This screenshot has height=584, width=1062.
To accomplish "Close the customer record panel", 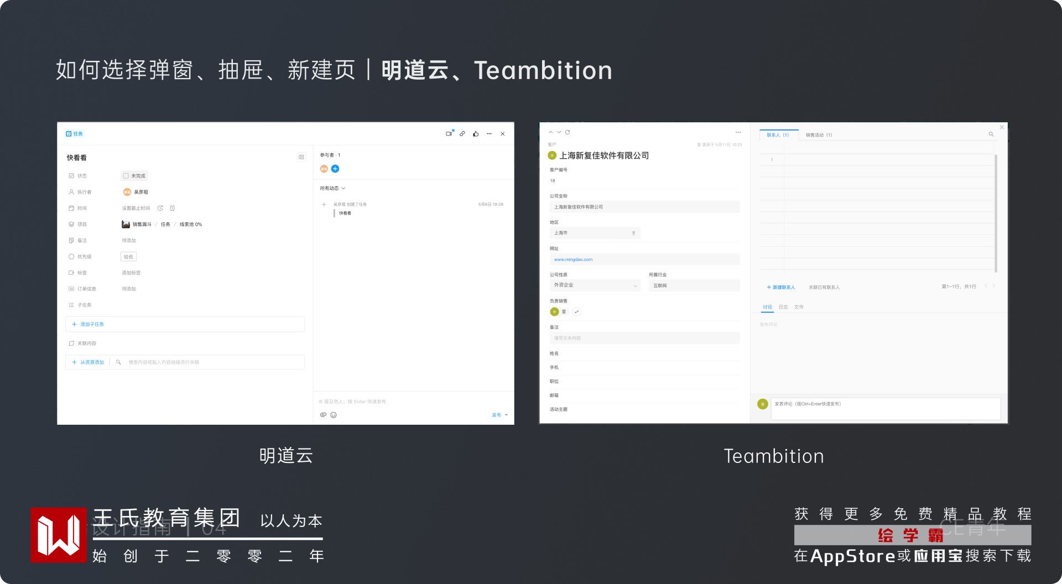I will (1002, 128).
